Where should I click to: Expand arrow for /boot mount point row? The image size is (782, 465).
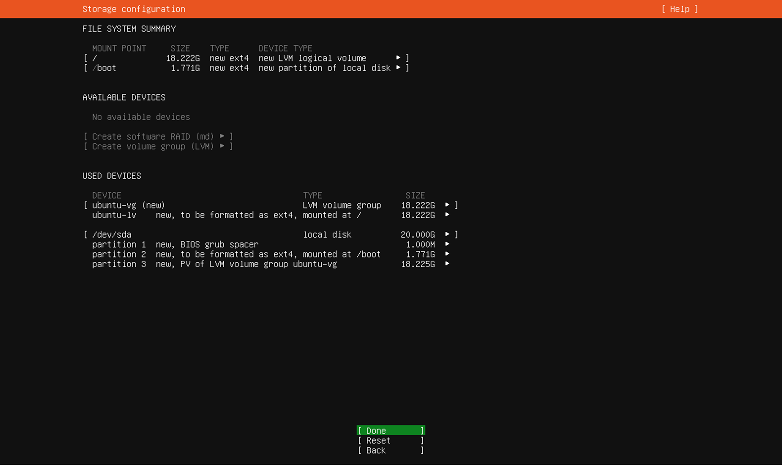(398, 67)
